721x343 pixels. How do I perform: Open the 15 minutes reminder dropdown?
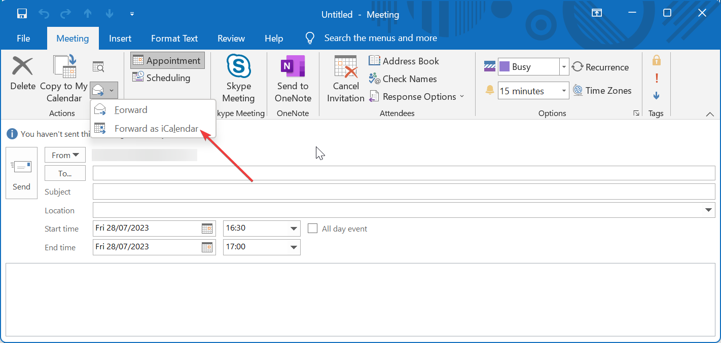coord(564,91)
